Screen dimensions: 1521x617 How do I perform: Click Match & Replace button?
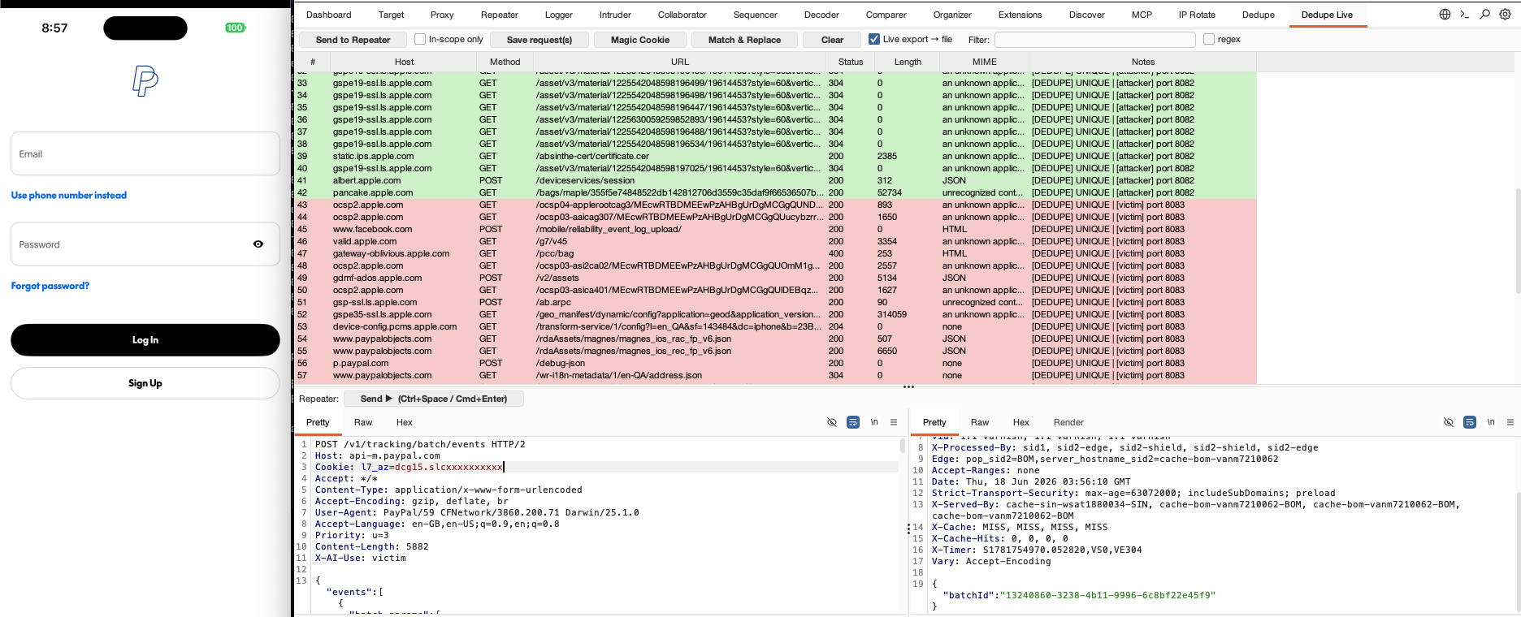click(744, 40)
